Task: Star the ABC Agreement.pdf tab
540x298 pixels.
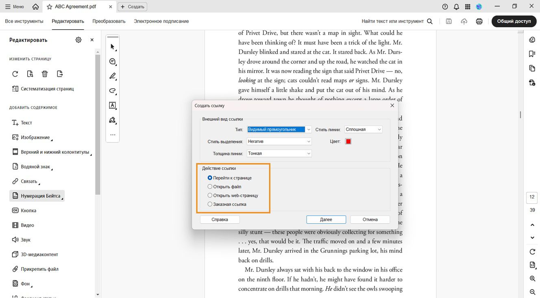Action: point(50,6)
